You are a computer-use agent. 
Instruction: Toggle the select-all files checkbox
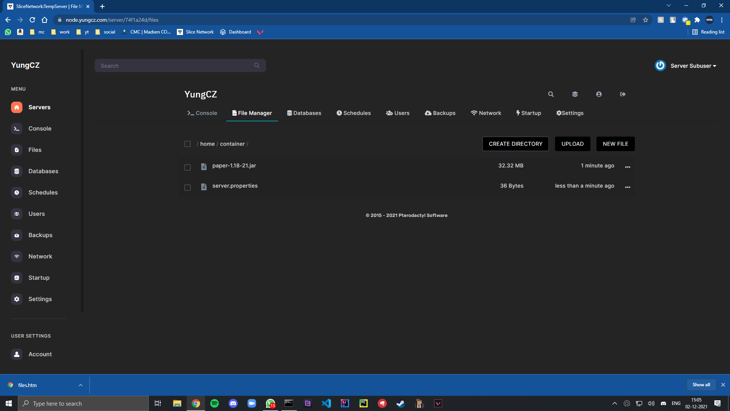[x=188, y=144]
